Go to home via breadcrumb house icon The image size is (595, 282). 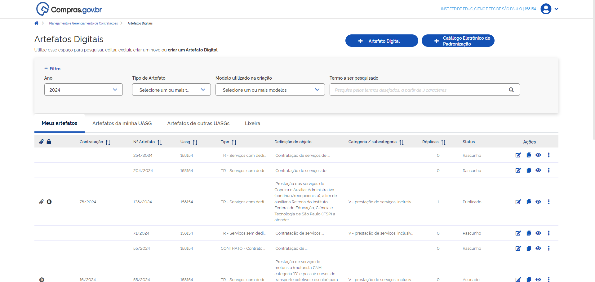[36, 23]
